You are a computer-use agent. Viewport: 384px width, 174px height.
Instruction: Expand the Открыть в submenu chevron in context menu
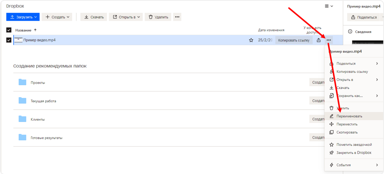point(377,80)
